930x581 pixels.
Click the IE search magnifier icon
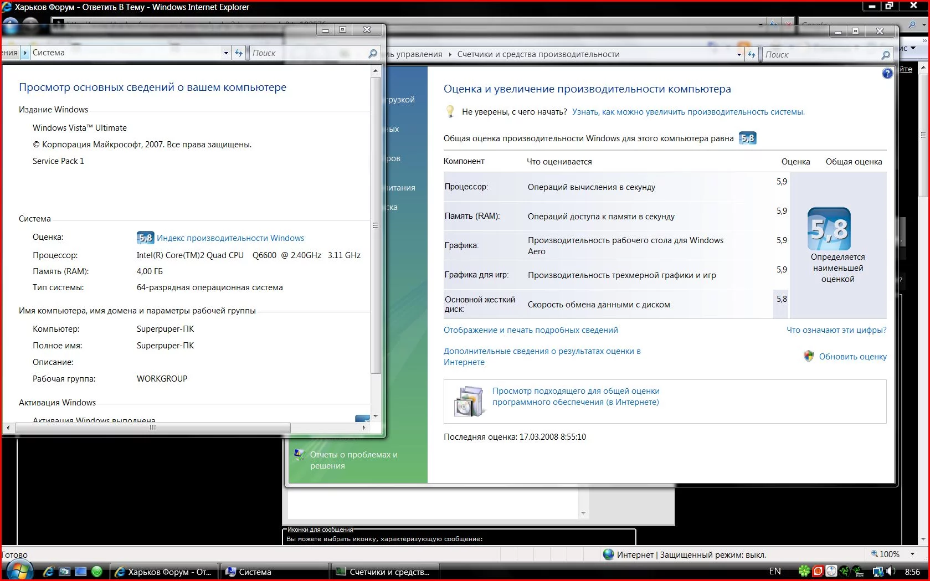(x=912, y=25)
